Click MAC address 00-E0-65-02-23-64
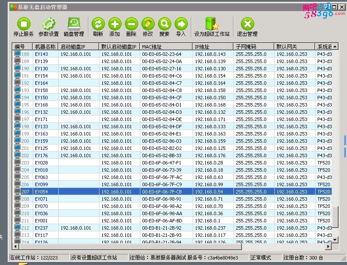The width and height of the screenshot is (347, 265). pyautogui.click(x=162, y=54)
